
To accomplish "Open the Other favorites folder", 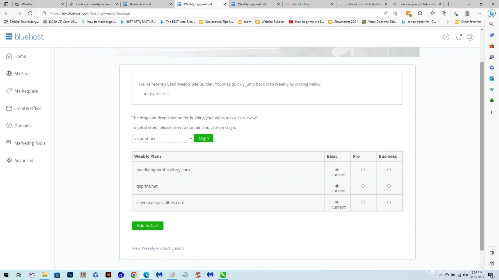I will click(x=468, y=22).
